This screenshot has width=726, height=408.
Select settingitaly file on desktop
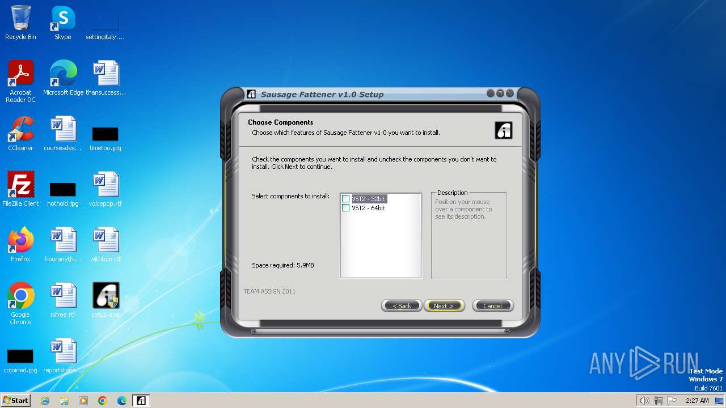[105, 25]
